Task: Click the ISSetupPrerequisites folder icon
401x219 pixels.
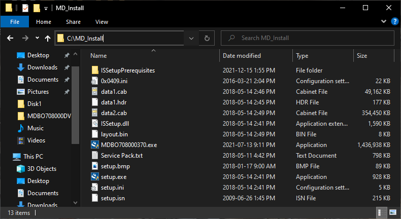Action: pyautogui.click(x=94, y=70)
